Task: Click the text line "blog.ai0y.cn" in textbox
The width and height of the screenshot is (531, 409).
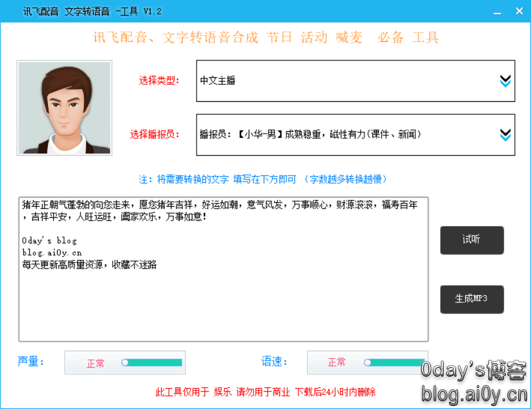Action: tap(52, 253)
